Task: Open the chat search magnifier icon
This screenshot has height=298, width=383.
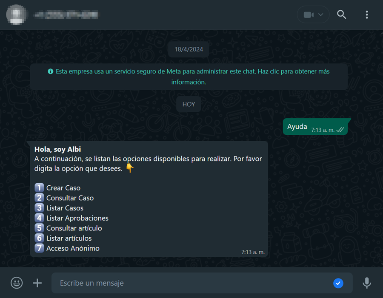Action: (x=341, y=14)
